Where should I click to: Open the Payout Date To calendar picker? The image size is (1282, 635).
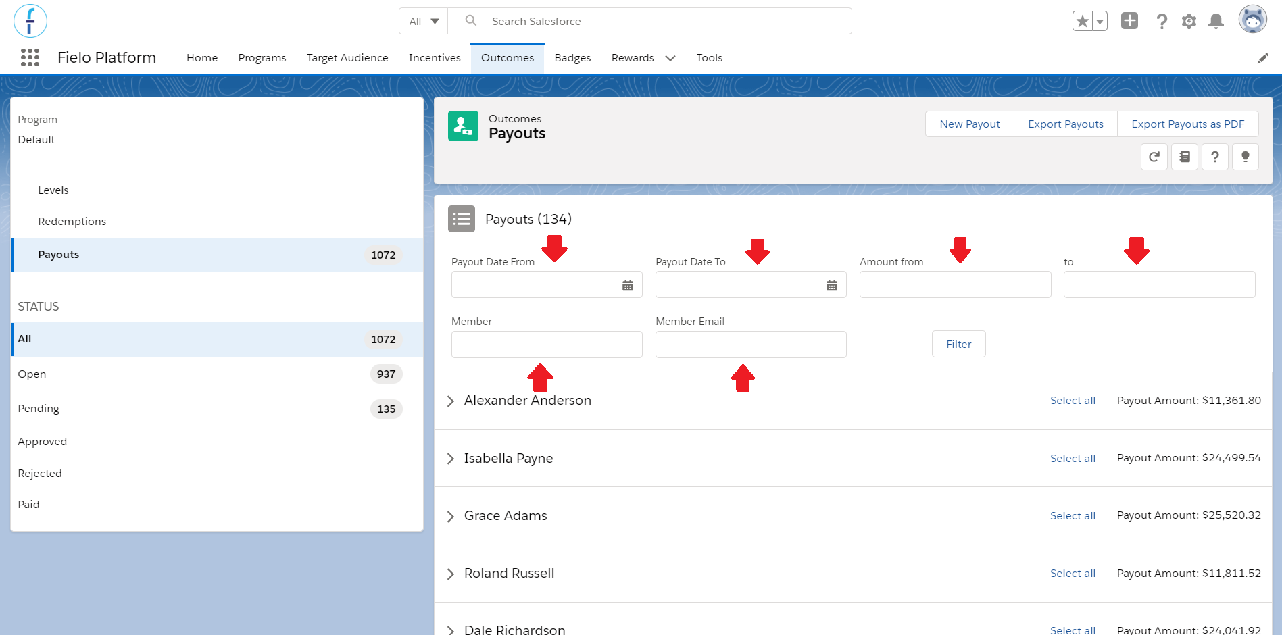pyautogui.click(x=832, y=285)
